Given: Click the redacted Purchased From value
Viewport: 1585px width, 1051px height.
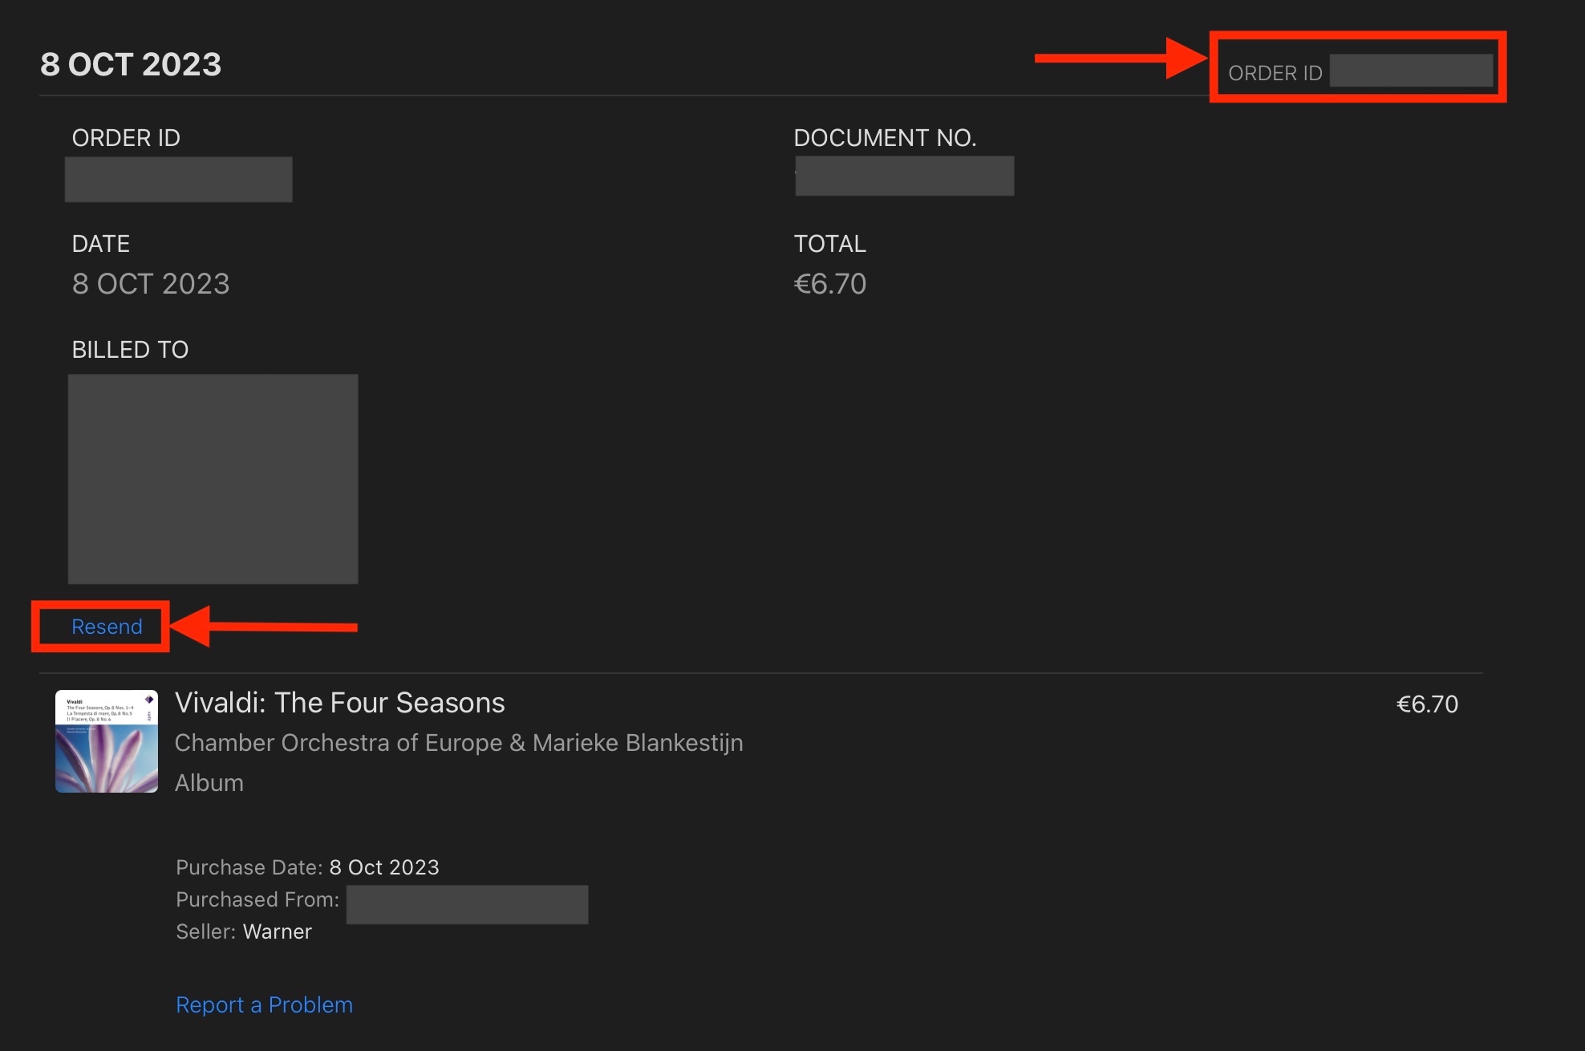Looking at the screenshot, I should point(467,904).
